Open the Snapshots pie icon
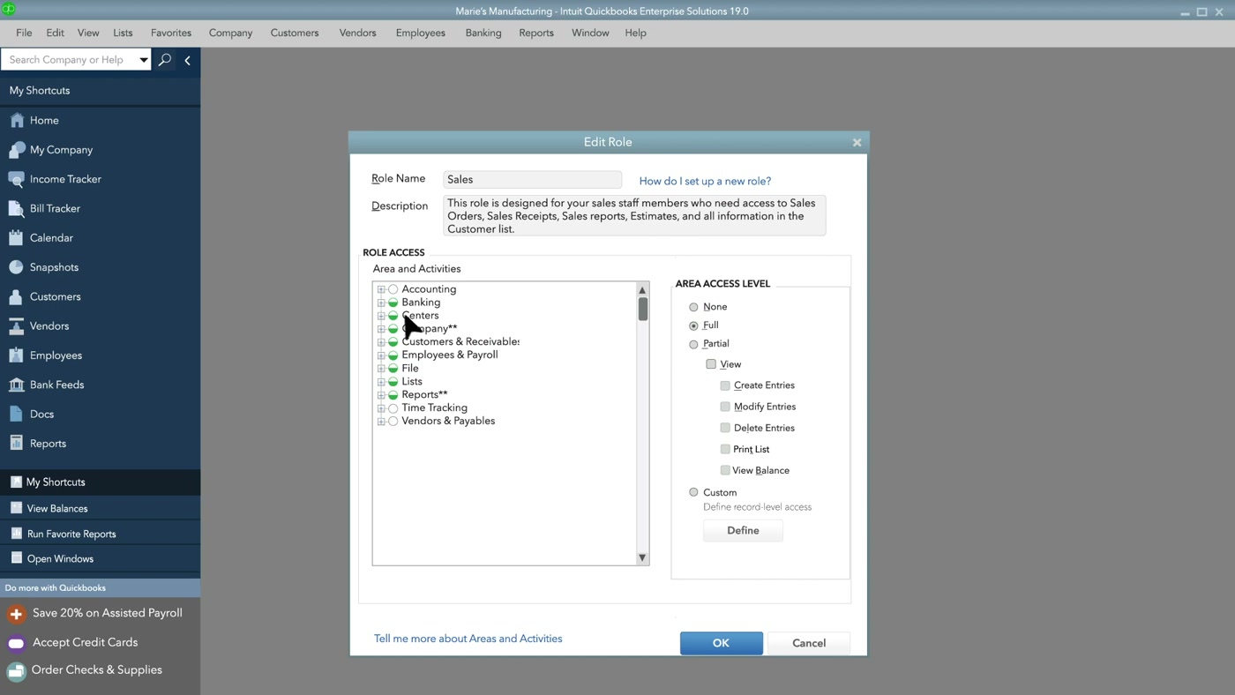 17,267
